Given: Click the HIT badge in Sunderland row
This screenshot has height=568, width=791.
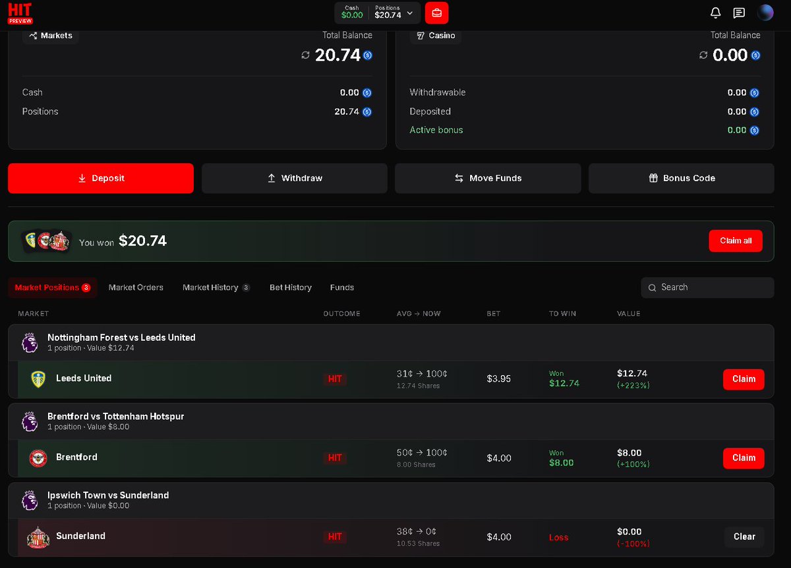Looking at the screenshot, I should (335, 537).
